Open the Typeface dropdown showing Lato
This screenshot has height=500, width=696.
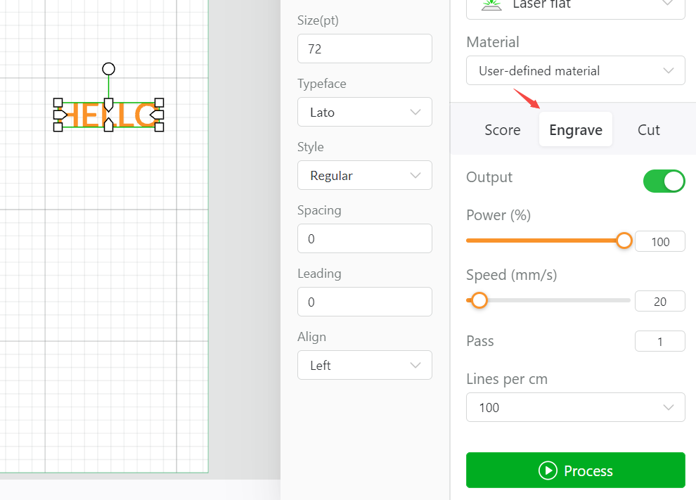click(364, 113)
